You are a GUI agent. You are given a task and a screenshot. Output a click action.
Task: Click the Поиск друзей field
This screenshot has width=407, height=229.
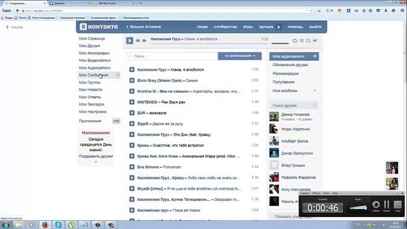point(294,106)
